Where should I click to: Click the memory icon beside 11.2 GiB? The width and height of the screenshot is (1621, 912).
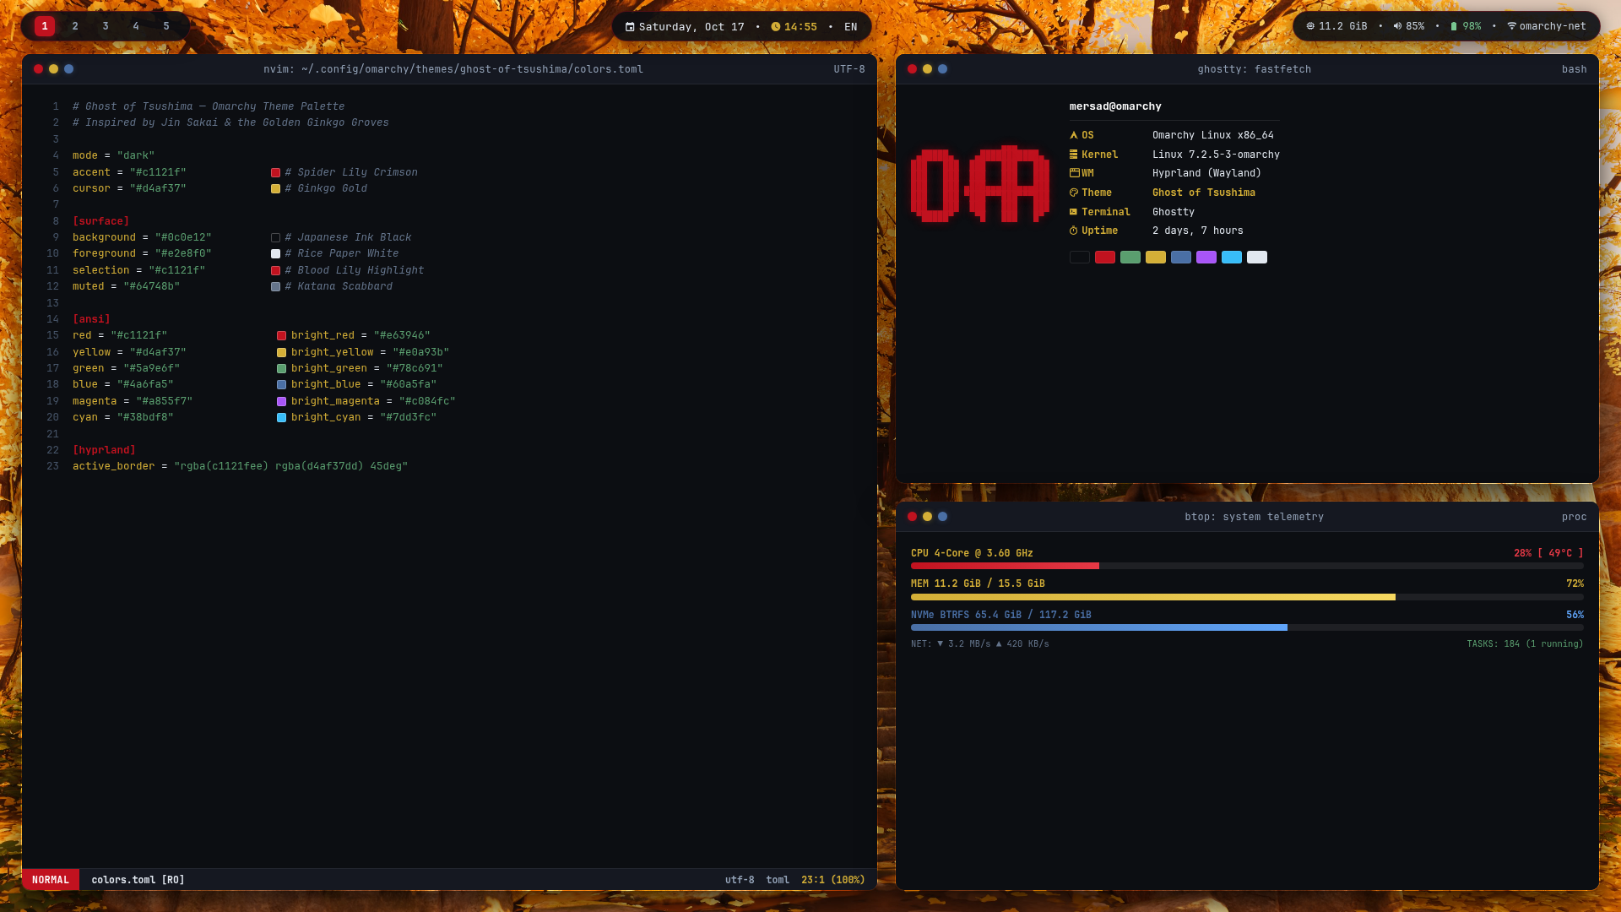[1310, 26]
